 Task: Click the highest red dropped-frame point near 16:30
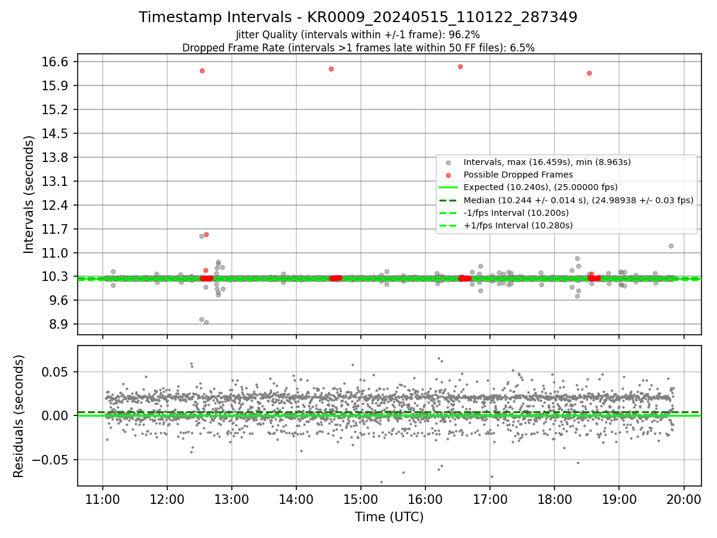(460, 66)
